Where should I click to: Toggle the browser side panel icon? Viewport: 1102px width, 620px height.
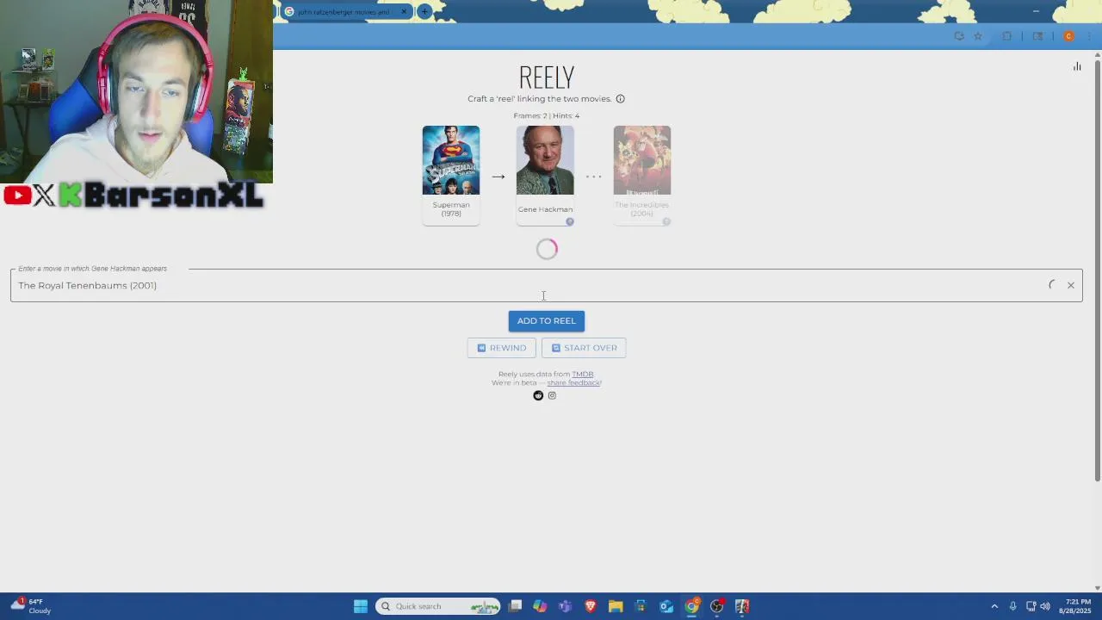click(x=1037, y=36)
